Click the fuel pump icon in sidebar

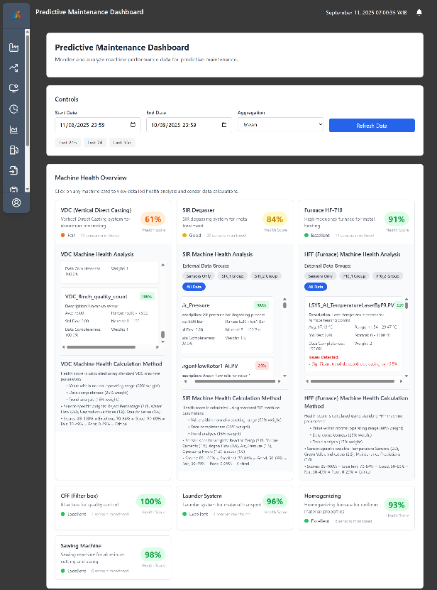(13, 150)
